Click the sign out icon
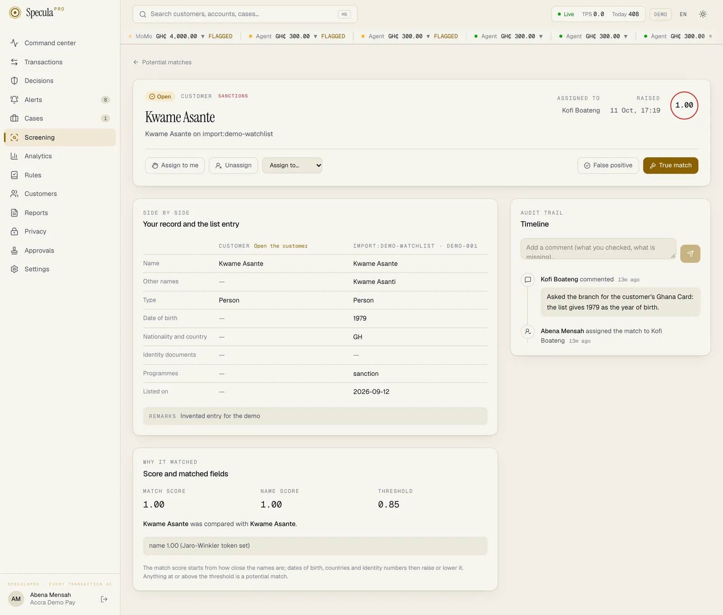 (104, 599)
